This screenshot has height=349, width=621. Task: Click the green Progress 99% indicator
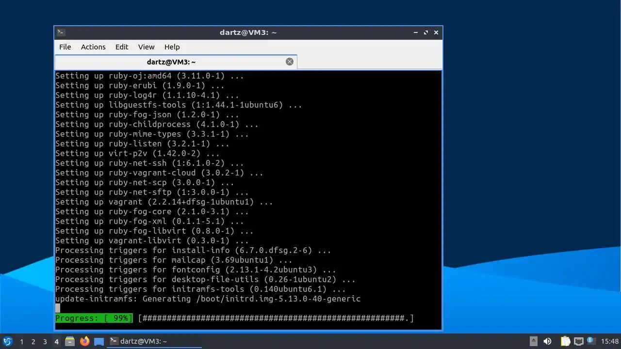94,318
